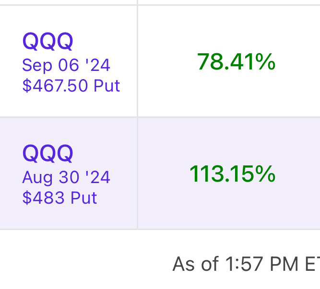
Task: Click shaded space right of 113.15%
Action: pos(300,174)
